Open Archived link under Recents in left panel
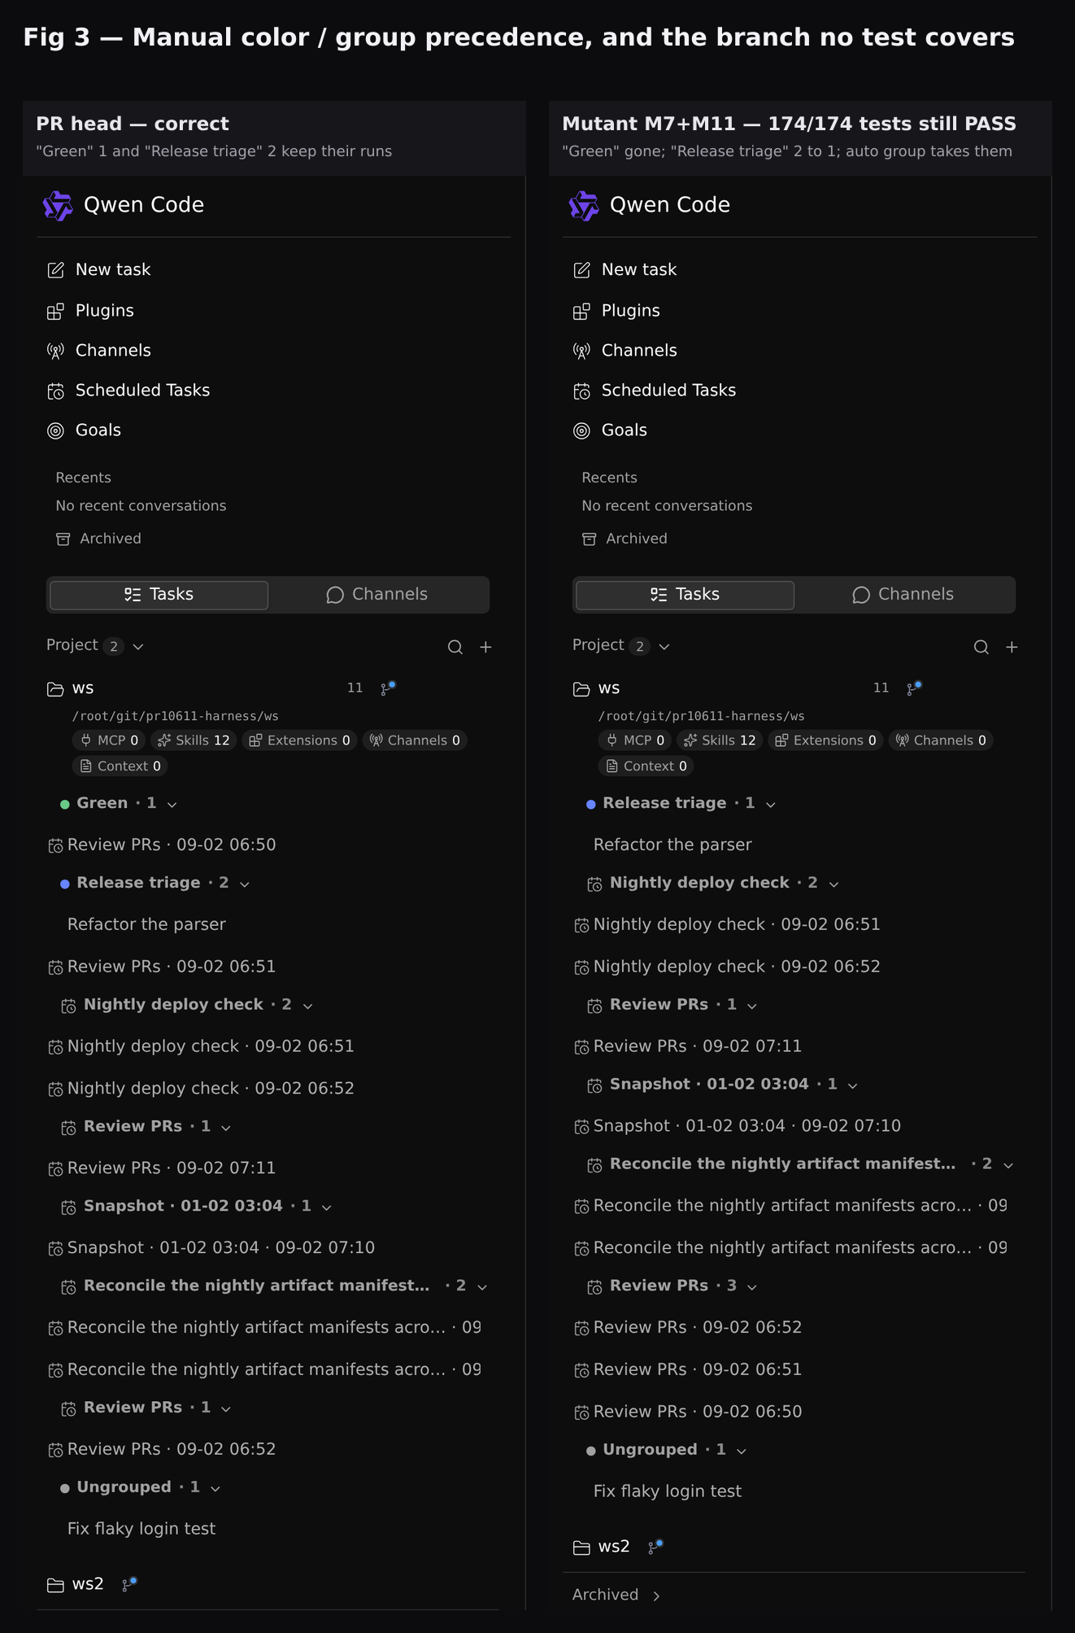The height and width of the screenshot is (1633, 1075). [98, 539]
